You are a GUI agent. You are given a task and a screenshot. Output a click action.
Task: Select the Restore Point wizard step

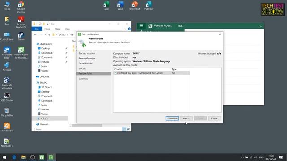(94, 73)
